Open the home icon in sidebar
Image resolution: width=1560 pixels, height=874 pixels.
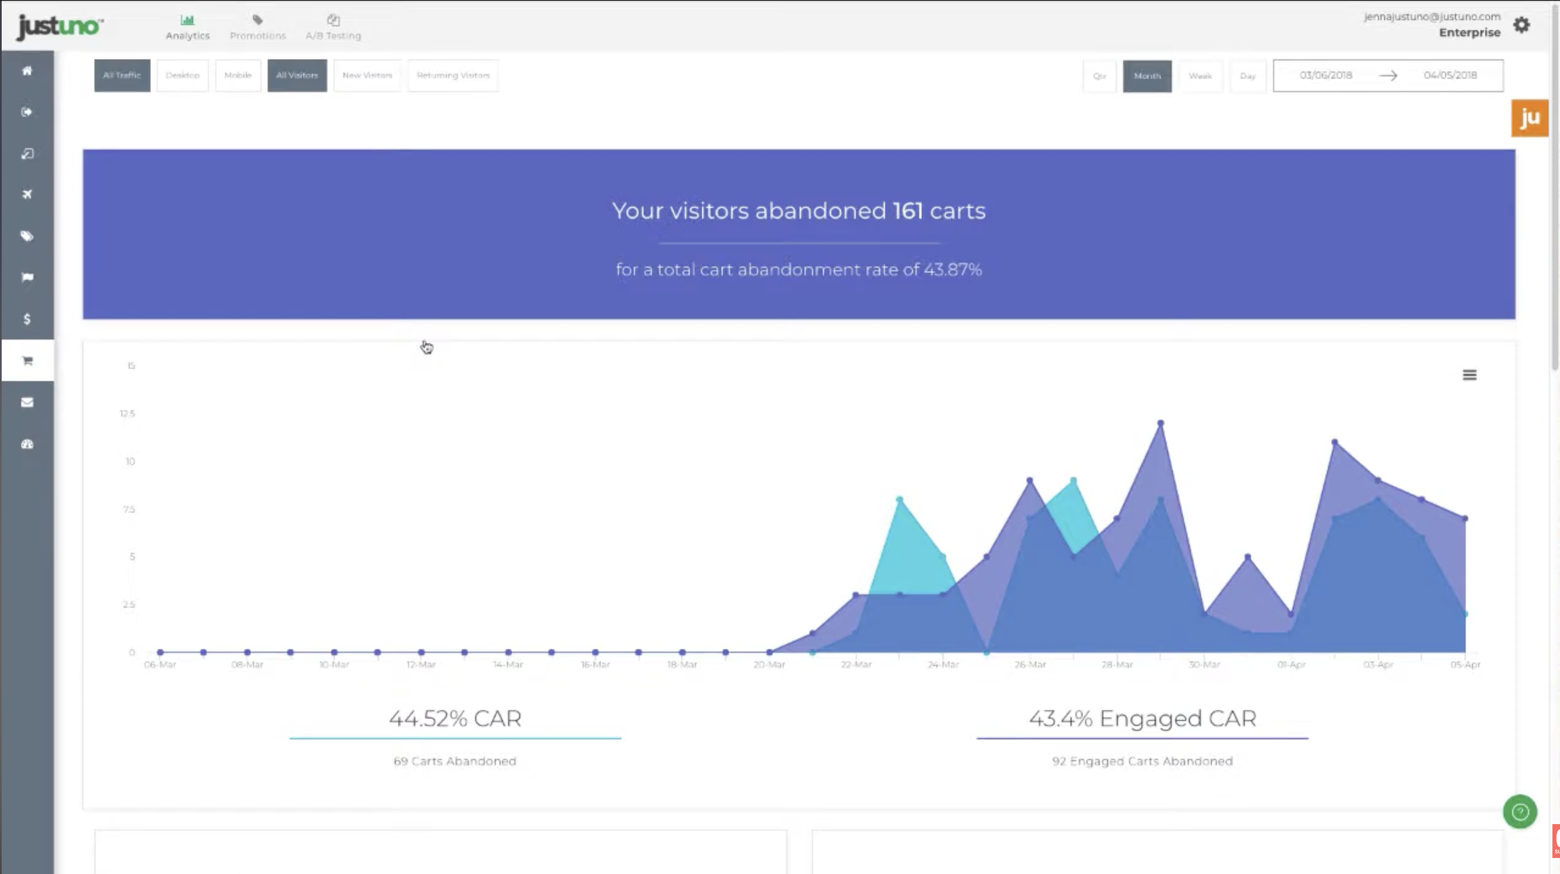pyautogui.click(x=27, y=71)
